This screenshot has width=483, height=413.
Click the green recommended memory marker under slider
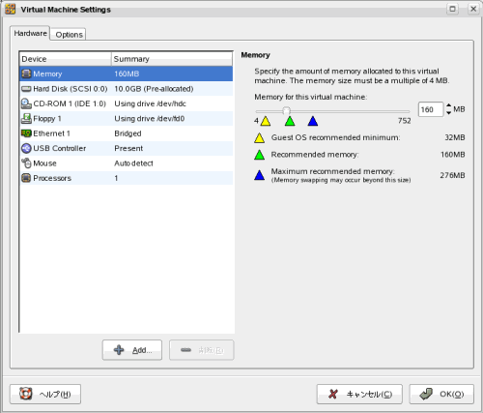(x=290, y=121)
